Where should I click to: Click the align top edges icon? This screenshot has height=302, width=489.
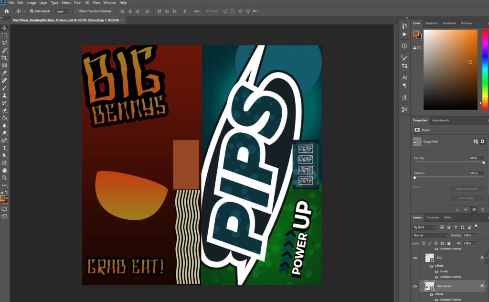(x=159, y=11)
